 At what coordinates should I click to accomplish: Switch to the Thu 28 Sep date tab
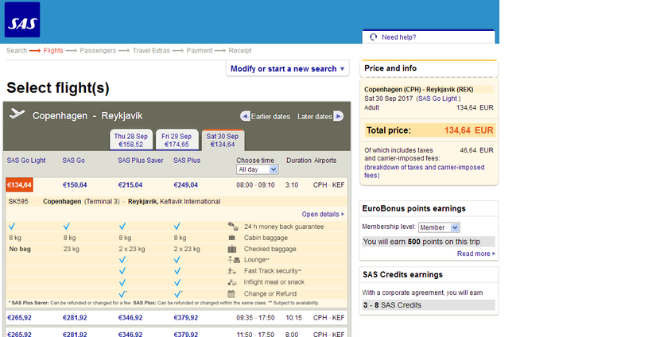129,141
